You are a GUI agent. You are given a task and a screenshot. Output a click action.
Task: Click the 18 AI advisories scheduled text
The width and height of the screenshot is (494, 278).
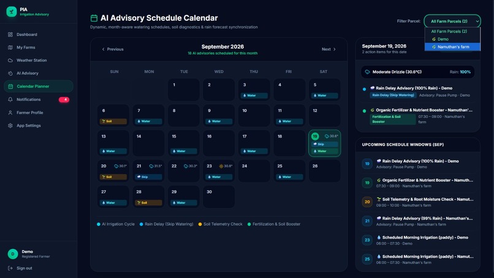click(222, 53)
